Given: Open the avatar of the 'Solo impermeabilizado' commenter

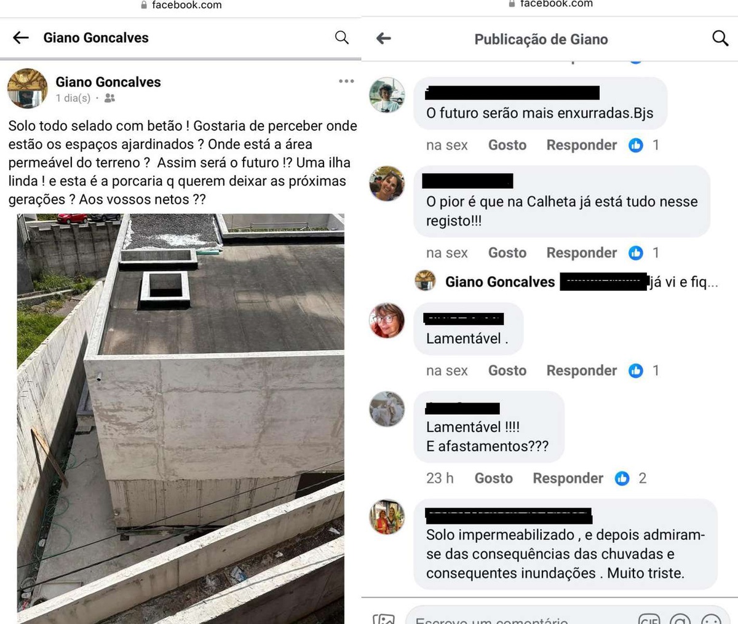Looking at the screenshot, I should point(387,517).
